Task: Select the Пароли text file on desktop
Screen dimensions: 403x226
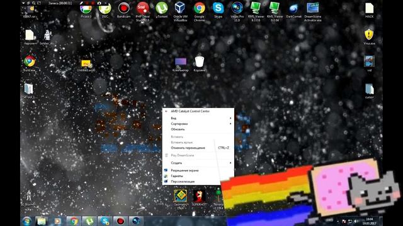Action: point(30,37)
